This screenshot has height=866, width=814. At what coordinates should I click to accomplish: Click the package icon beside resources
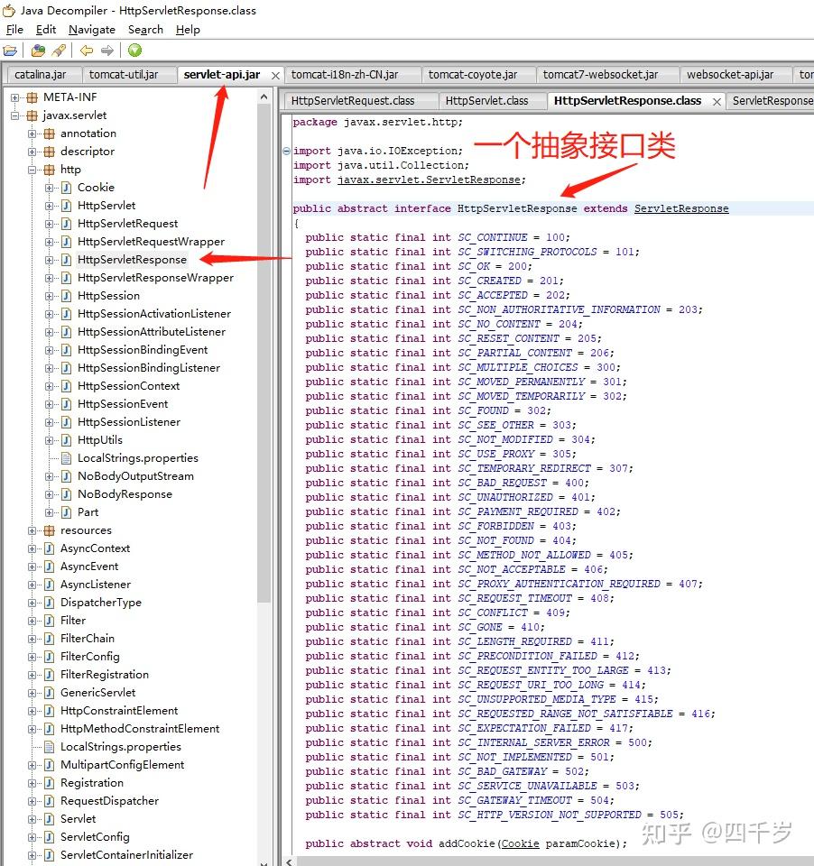point(49,530)
